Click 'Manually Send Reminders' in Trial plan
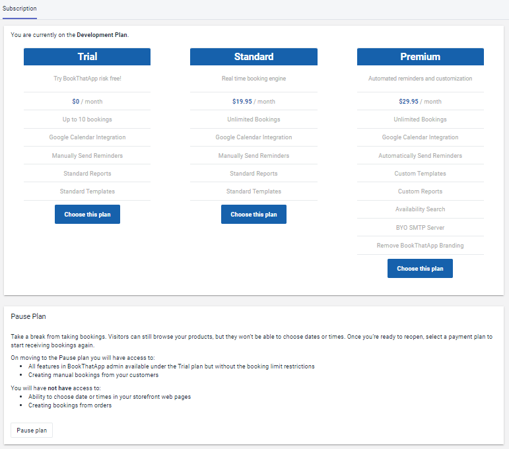The image size is (509, 449). [x=87, y=156]
